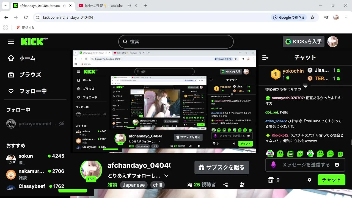Expand the stream title chevron

coord(166,176)
